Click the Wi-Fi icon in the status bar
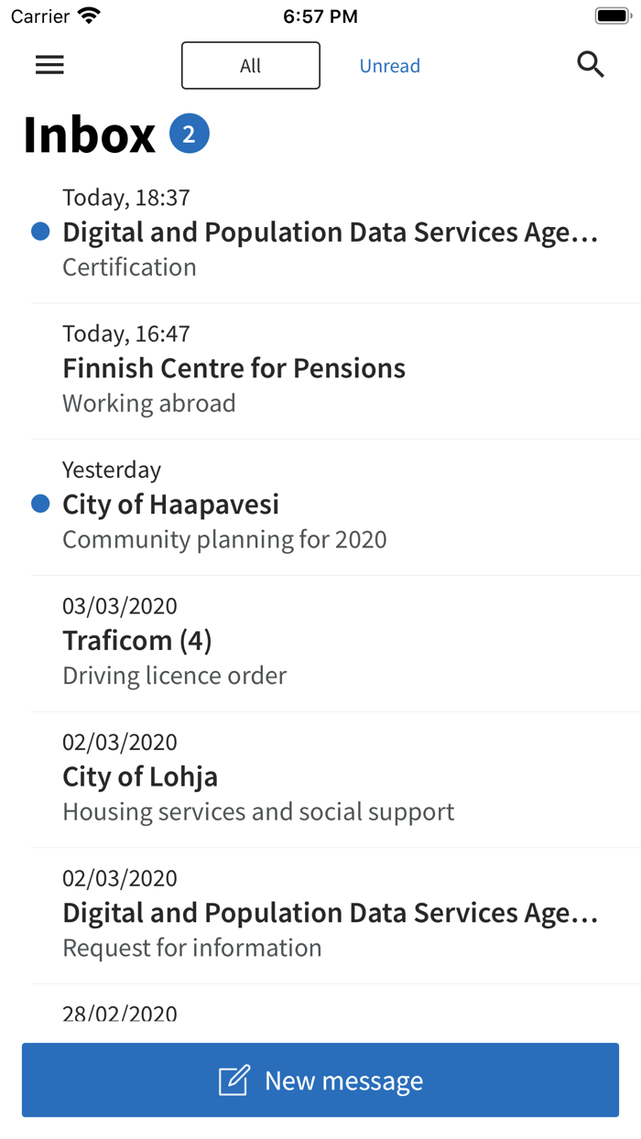Image resolution: width=641 pixels, height=1139 pixels. [x=87, y=14]
